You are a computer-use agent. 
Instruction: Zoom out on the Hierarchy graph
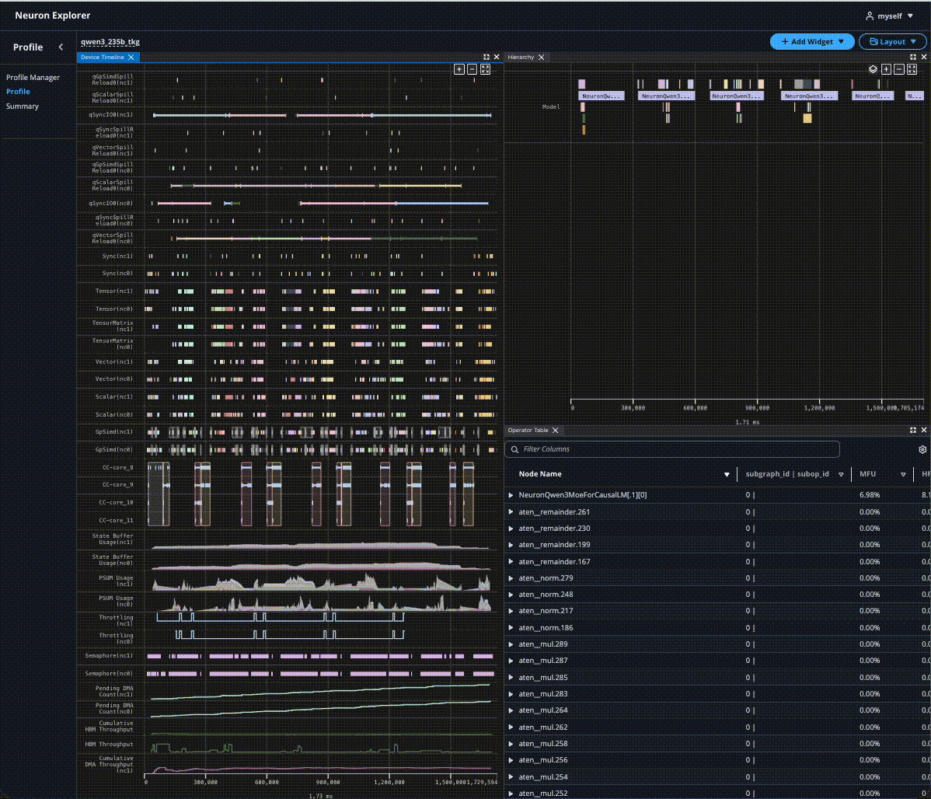(899, 69)
